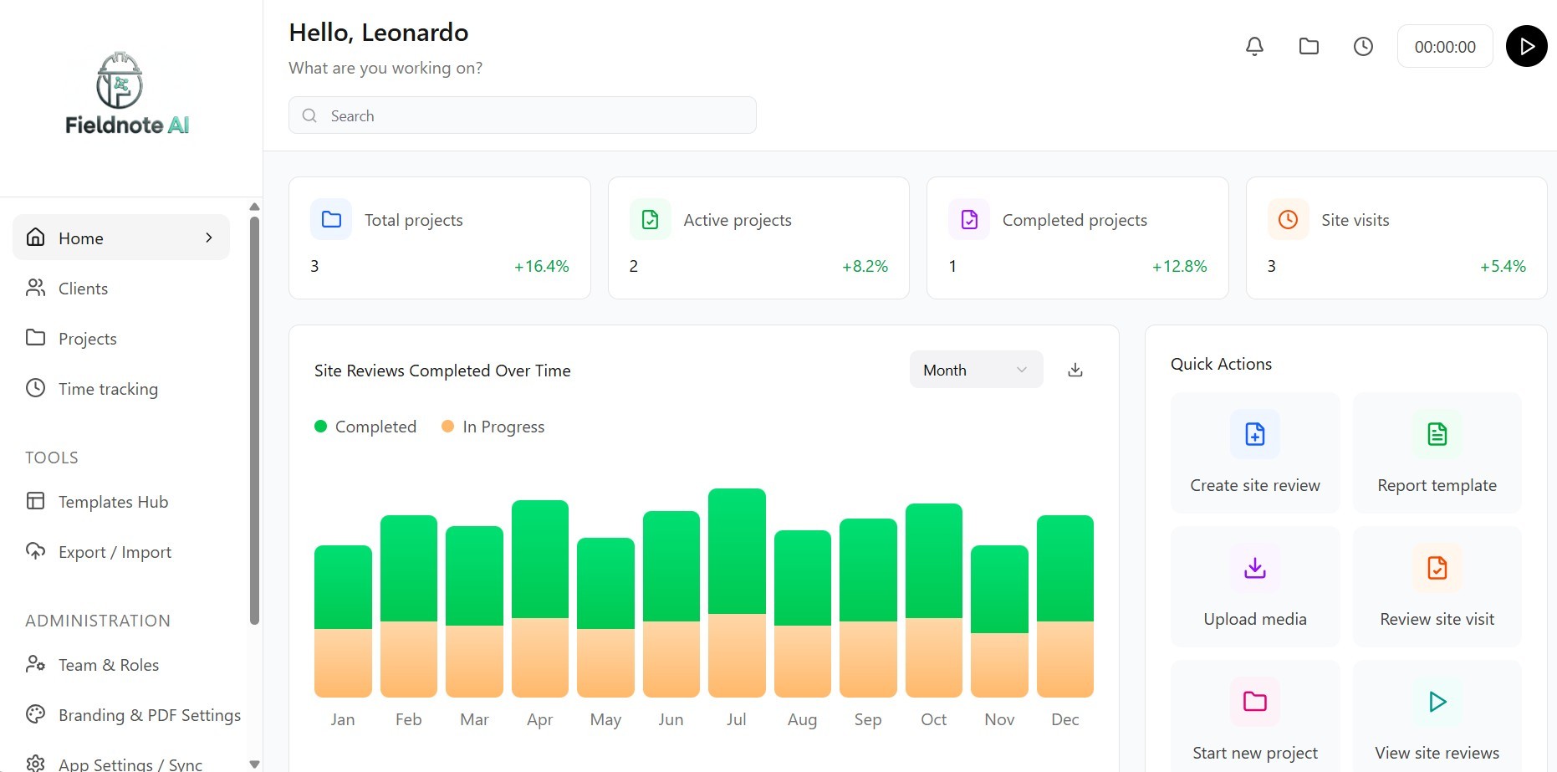Screen dimensions: 1557x772
Task: Click the Projects folder icon in sidebar
Action: (35, 337)
